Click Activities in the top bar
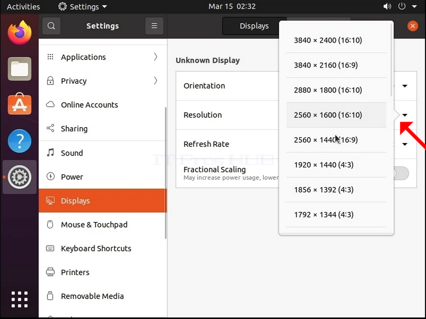 [x=23, y=7]
